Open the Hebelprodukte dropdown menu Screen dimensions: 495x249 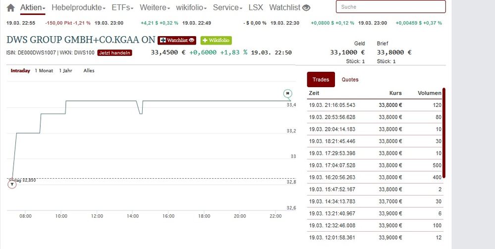(x=78, y=8)
